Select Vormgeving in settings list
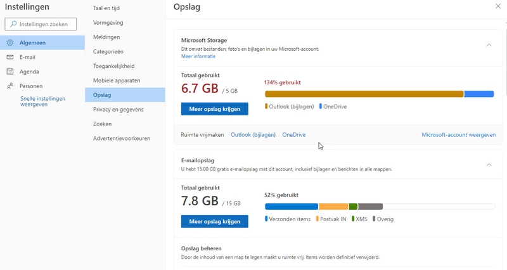The height and width of the screenshot is (270, 507). pos(108,23)
